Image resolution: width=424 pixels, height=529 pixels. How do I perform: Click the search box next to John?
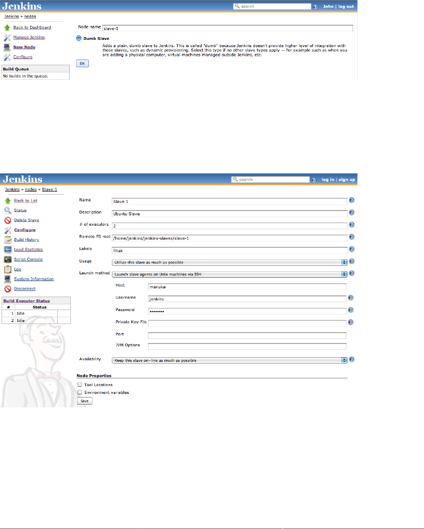click(x=272, y=6)
